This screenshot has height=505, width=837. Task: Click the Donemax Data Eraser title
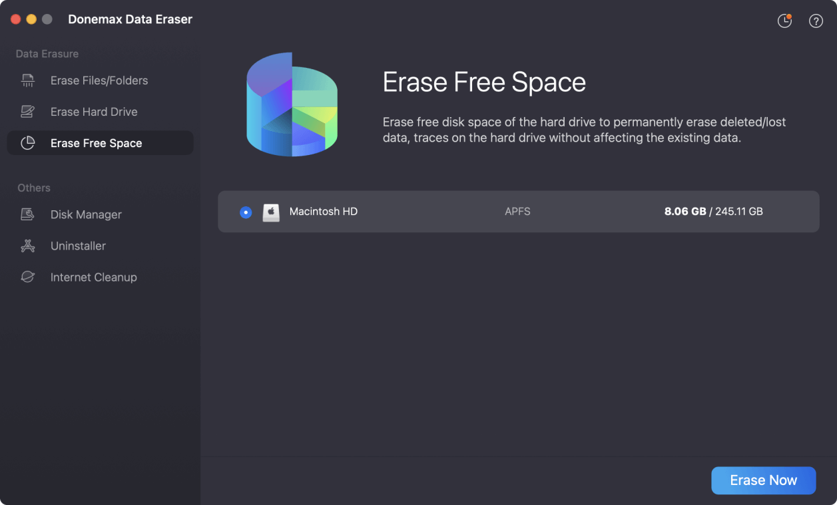pyautogui.click(x=129, y=19)
